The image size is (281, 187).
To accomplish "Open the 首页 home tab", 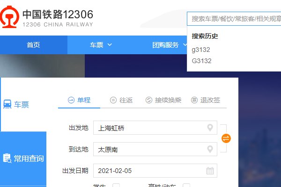I will (34, 45).
